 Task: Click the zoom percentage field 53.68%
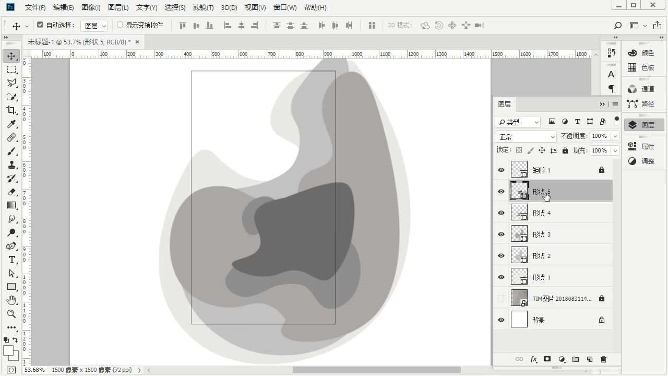(x=34, y=370)
